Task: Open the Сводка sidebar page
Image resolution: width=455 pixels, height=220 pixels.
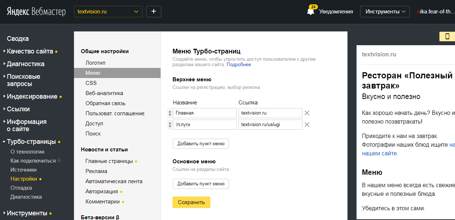Action: [18, 38]
